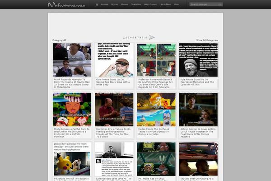The image size is (271, 181).
Task: Click 'Red Gives Eric a Talking To' caption
Action: click(x=113, y=133)
